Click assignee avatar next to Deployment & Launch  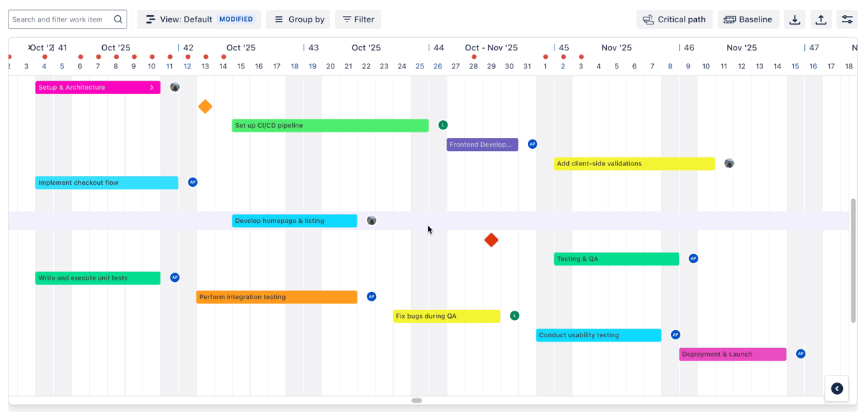pos(800,354)
